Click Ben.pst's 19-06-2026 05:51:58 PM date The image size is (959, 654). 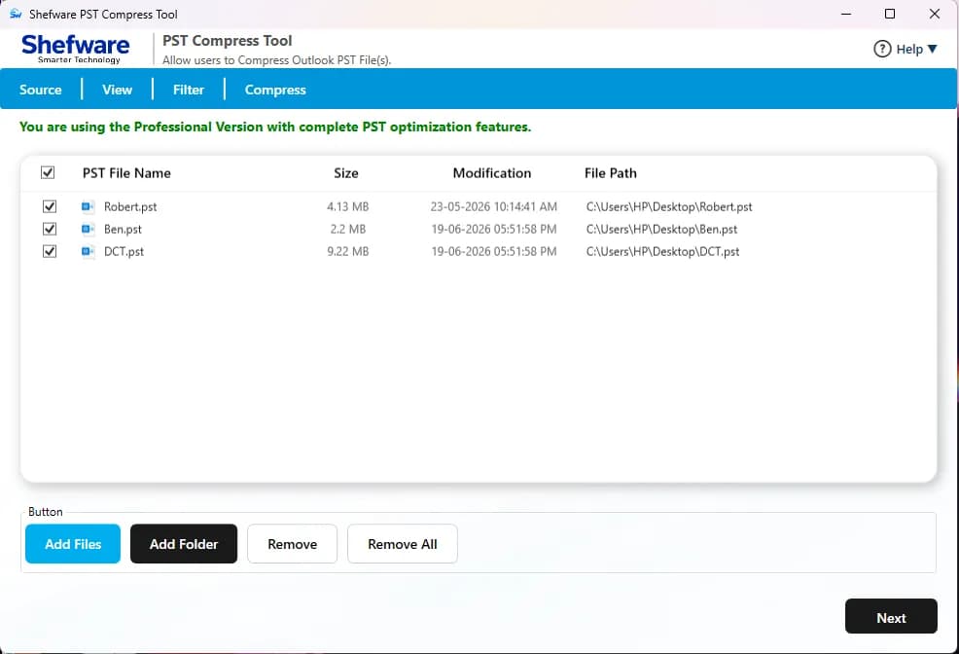(493, 230)
